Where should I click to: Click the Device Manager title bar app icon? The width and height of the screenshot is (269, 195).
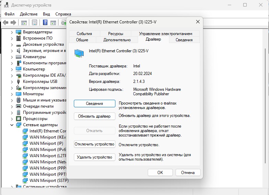[x=7, y=5]
